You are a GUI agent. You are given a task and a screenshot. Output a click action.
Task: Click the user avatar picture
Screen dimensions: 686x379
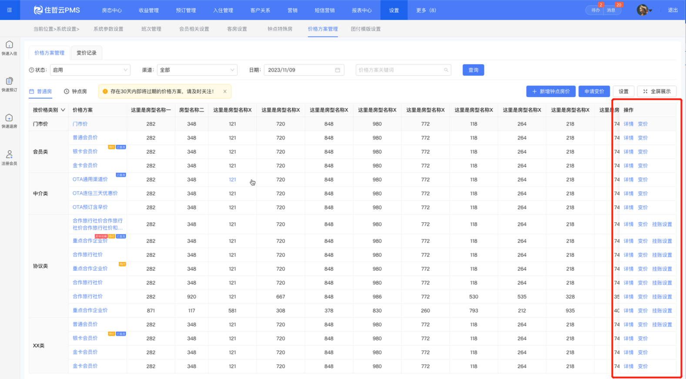coord(642,10)
